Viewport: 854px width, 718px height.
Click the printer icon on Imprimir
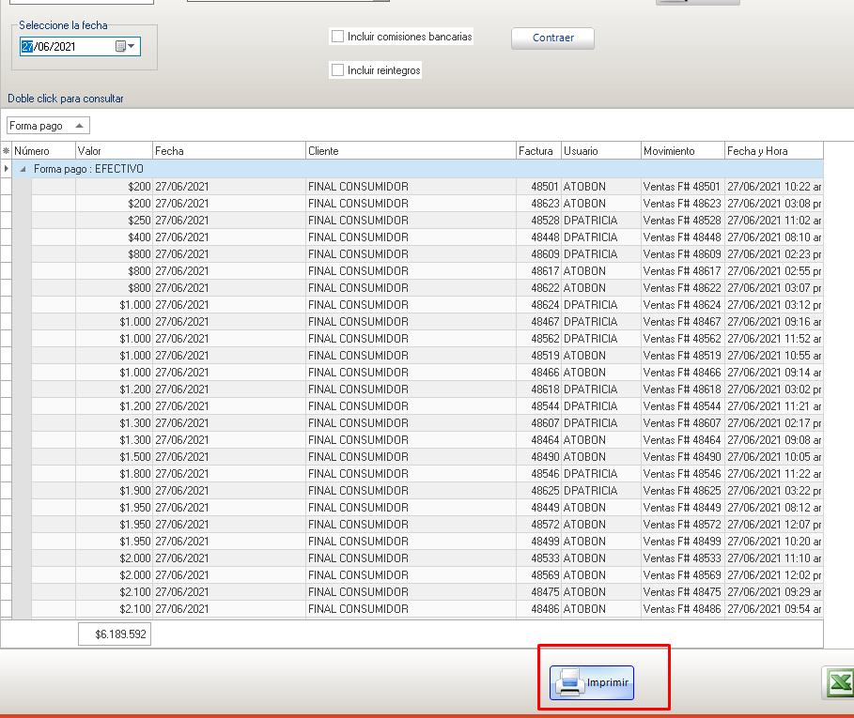click(567, 682)
